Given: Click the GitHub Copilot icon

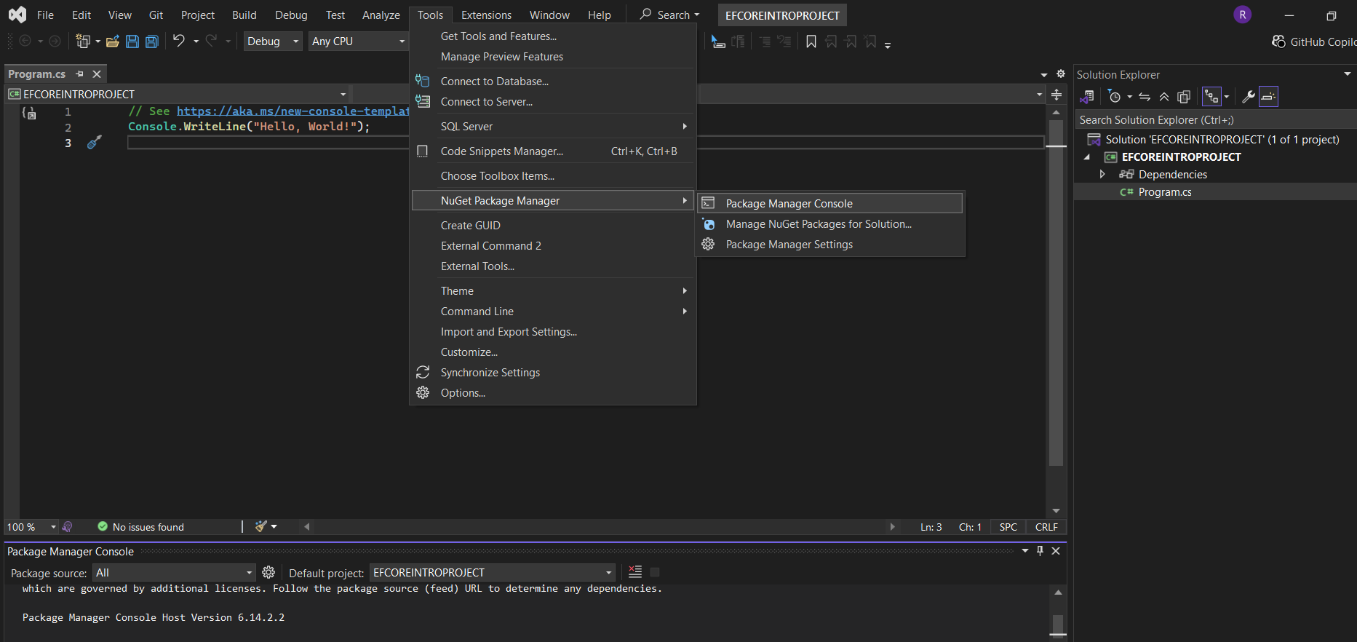Looking at the screenshot, I should pyautogui.click(x=1278, y=41).
